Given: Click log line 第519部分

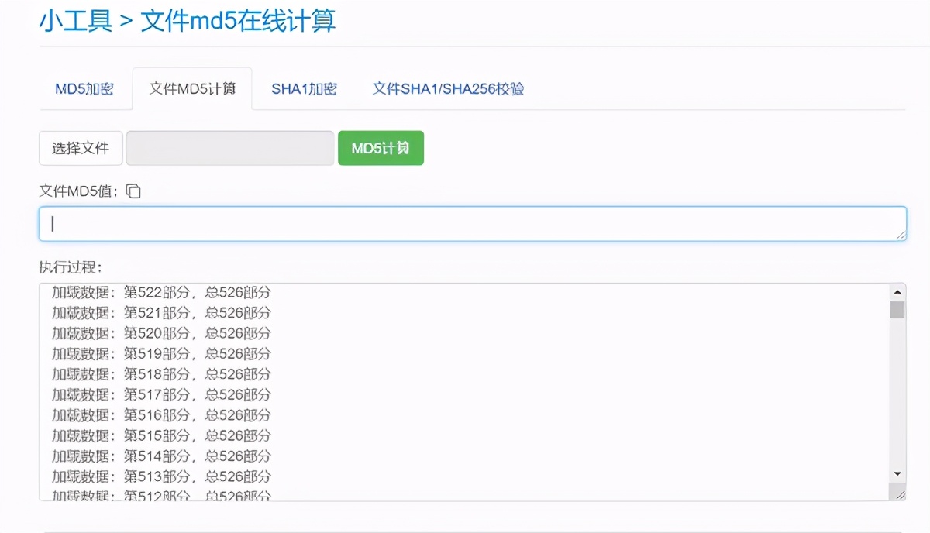Looking at the screenshot, I should [161, 354].
